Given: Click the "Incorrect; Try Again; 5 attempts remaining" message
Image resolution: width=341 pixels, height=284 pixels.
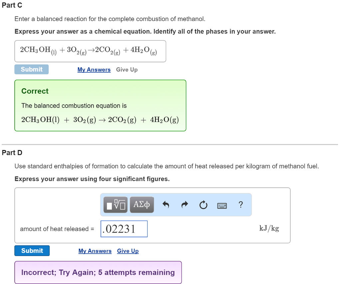Looking at the screenshot, I should pos(98,272).
